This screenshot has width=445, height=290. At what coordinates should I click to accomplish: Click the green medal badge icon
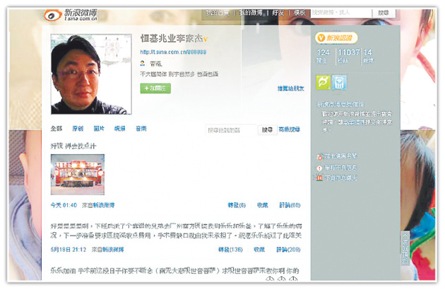(x=323, y=83)
